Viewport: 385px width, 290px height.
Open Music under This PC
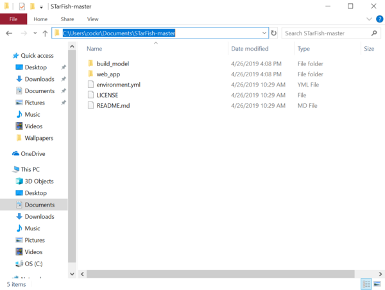point(32,228)
